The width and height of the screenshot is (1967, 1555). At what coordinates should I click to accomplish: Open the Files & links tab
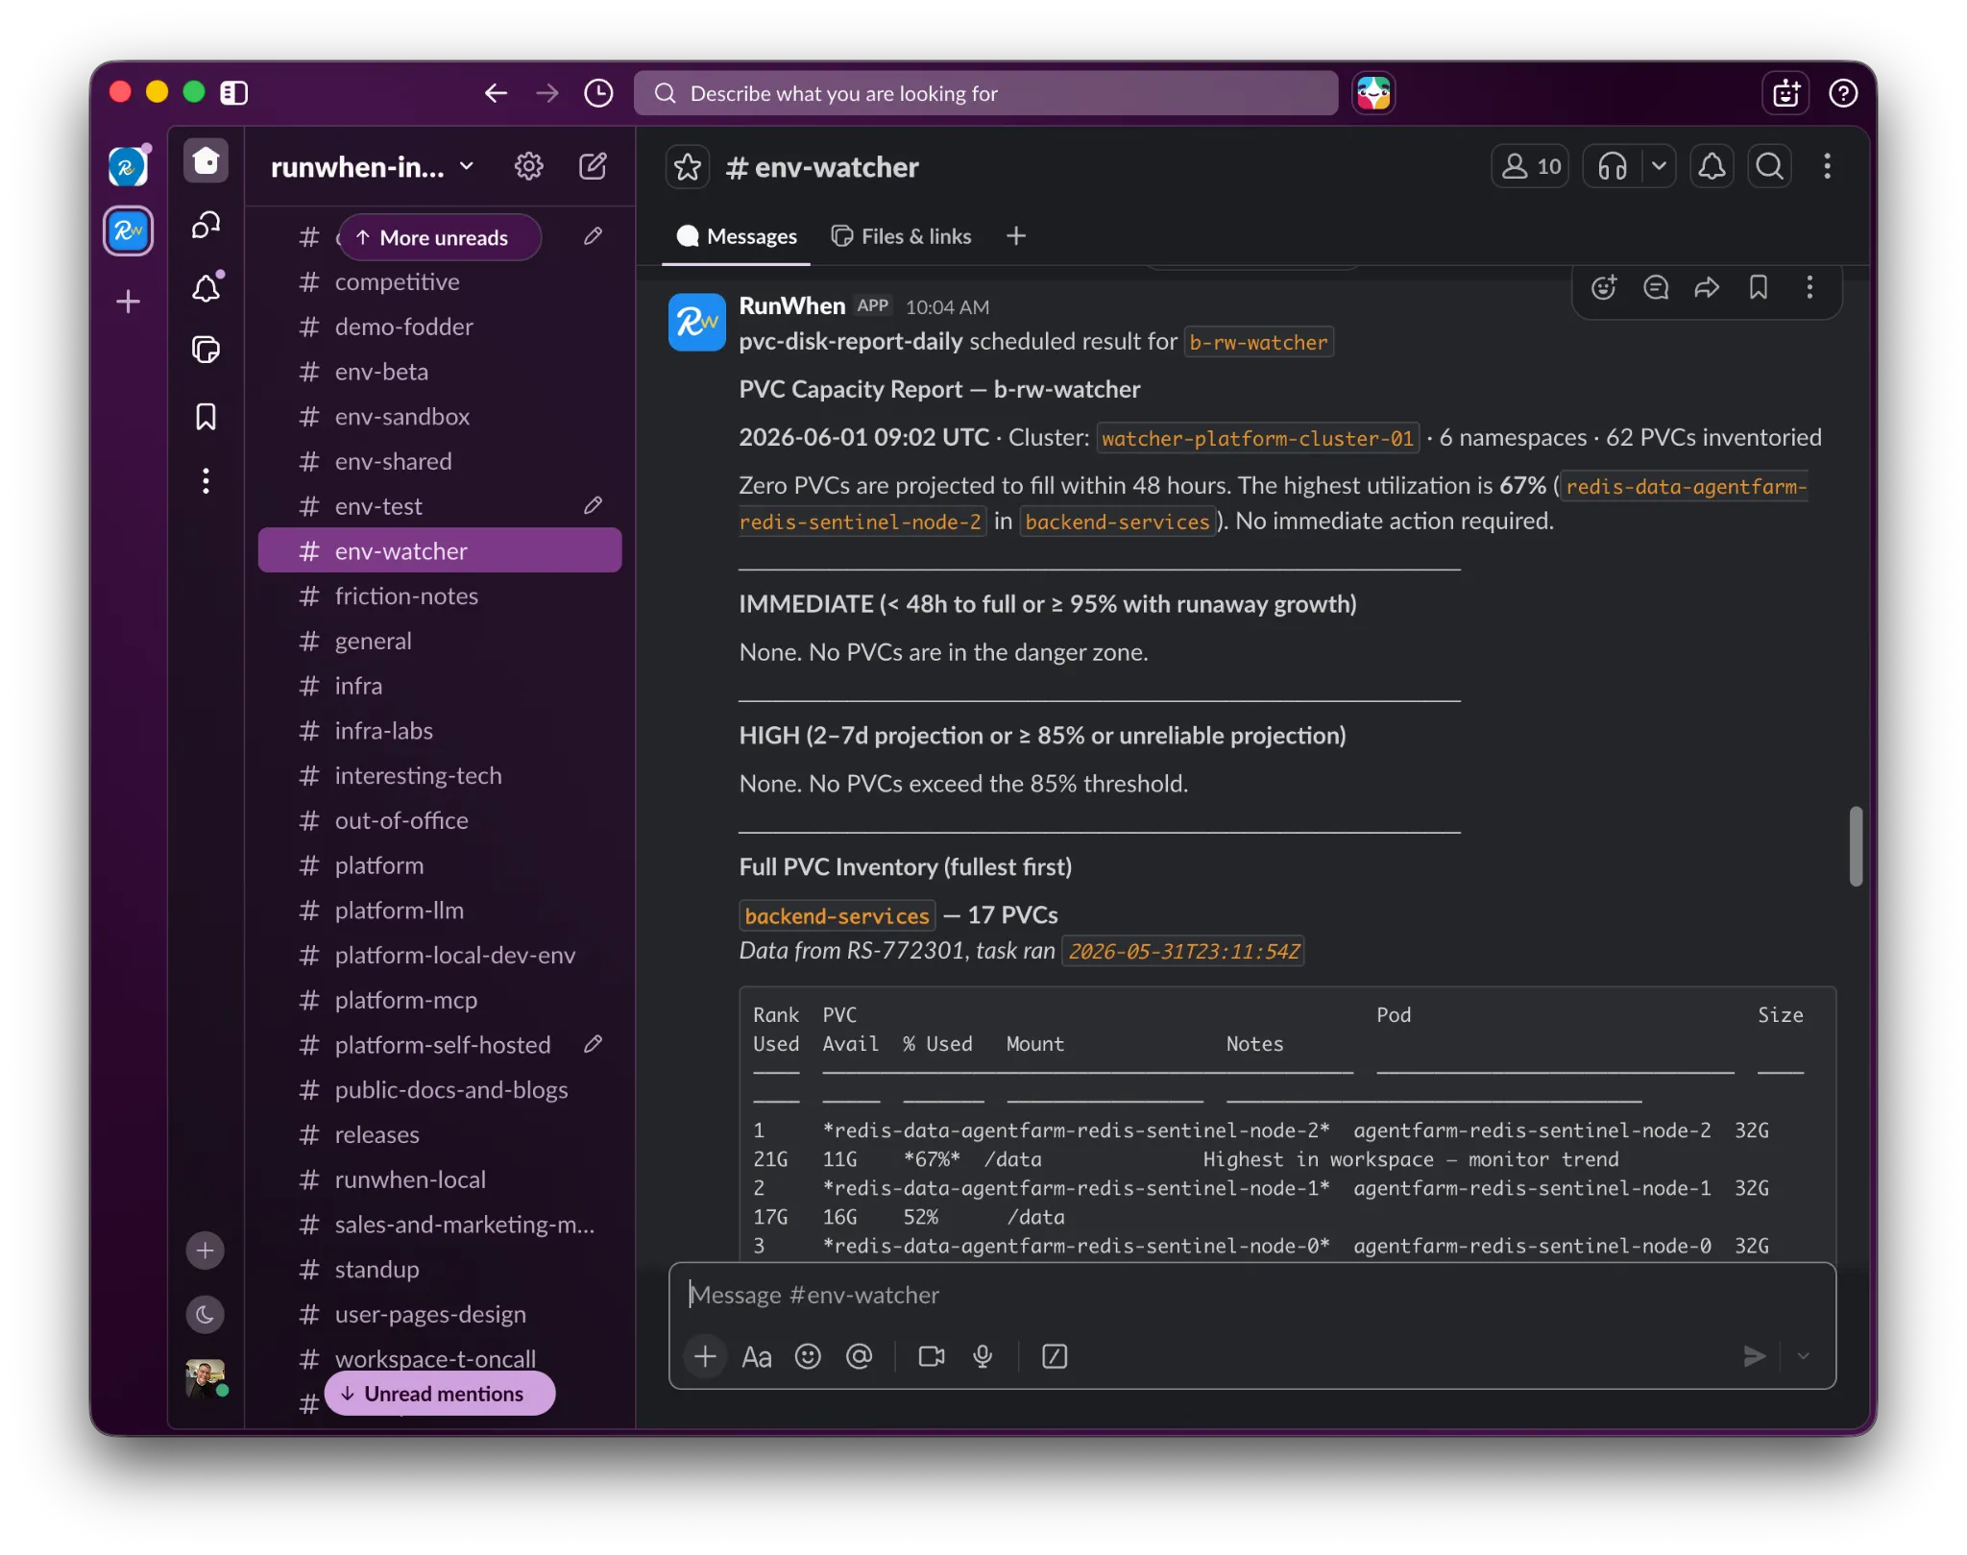pyautogui.click(x=902, y=236)
